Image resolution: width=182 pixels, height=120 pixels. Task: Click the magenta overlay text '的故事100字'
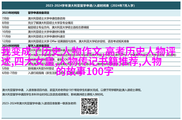[x=85, y=71]
